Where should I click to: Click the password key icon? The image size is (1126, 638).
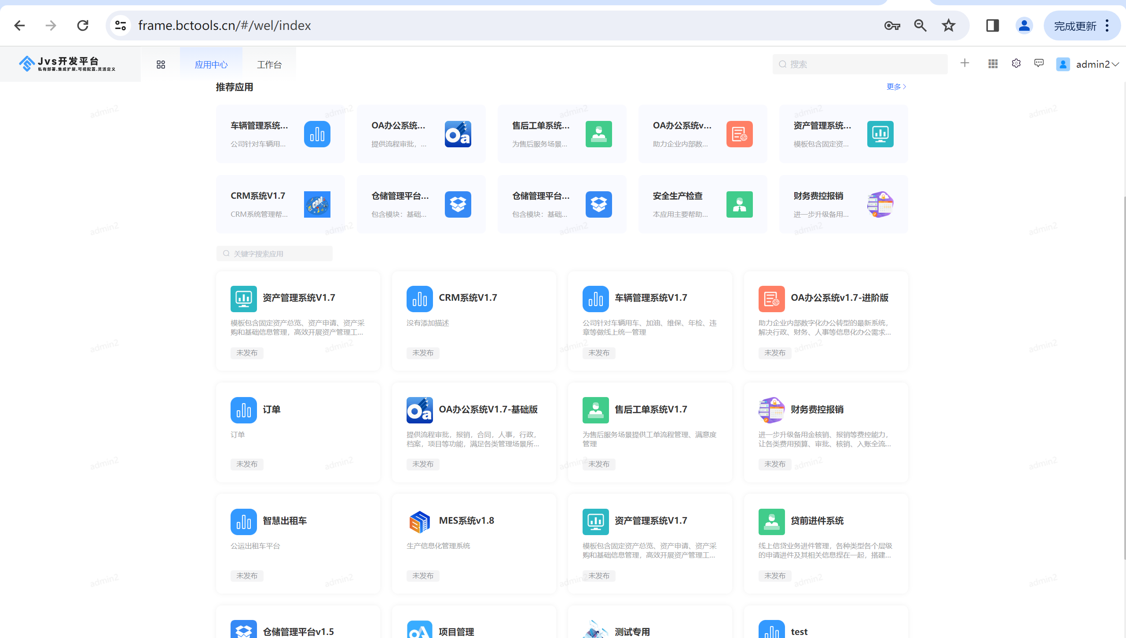click(892, 26)
